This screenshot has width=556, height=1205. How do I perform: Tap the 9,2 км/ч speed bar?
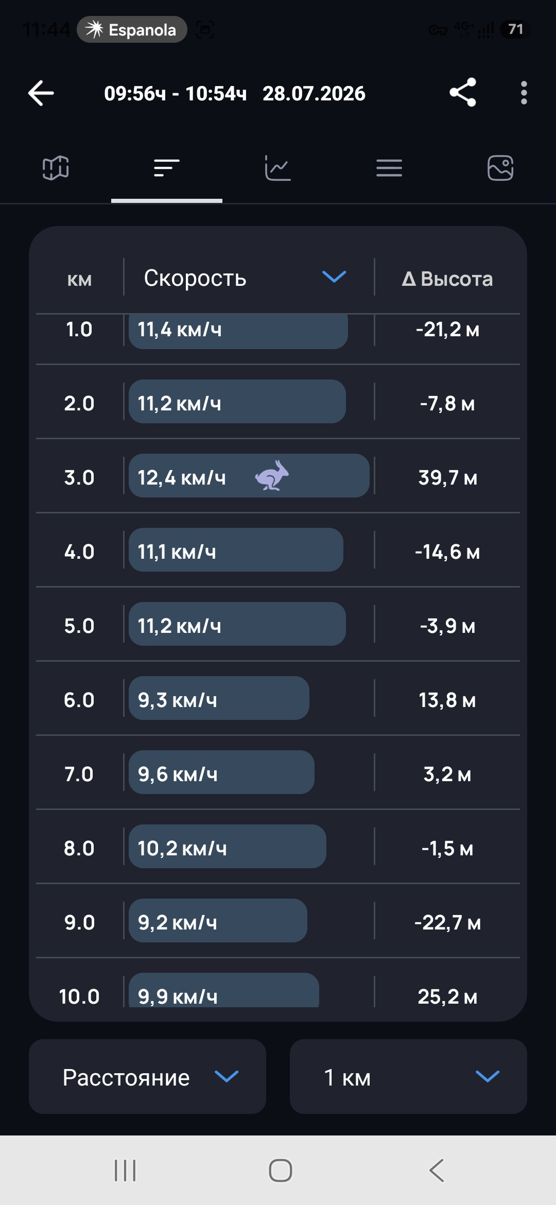coord(218,920)
